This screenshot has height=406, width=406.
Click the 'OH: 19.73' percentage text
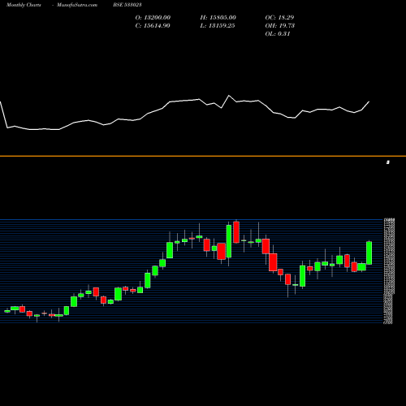coord(280,25)
